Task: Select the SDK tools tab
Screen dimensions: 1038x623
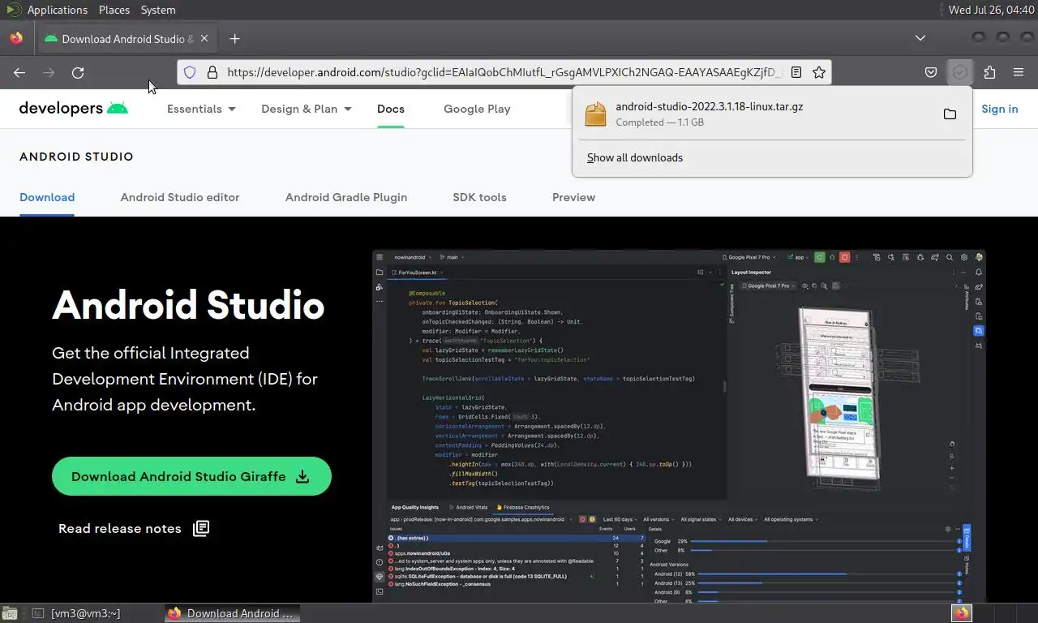Action: pos(479,197)
